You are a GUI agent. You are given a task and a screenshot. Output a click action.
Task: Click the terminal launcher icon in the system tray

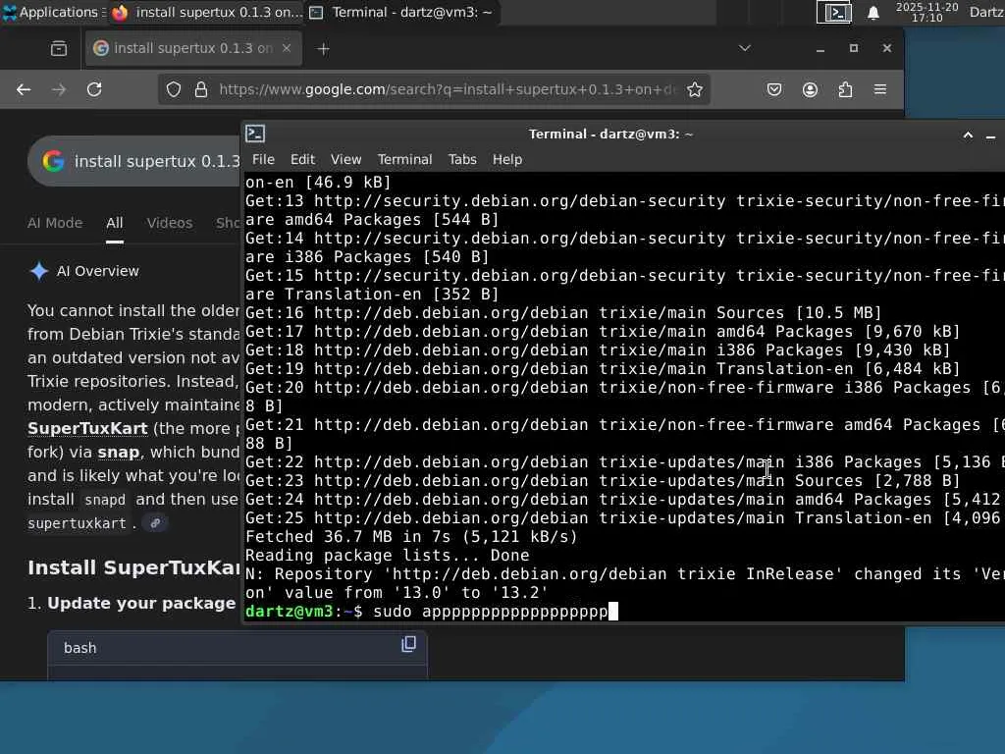pos(834,12)
